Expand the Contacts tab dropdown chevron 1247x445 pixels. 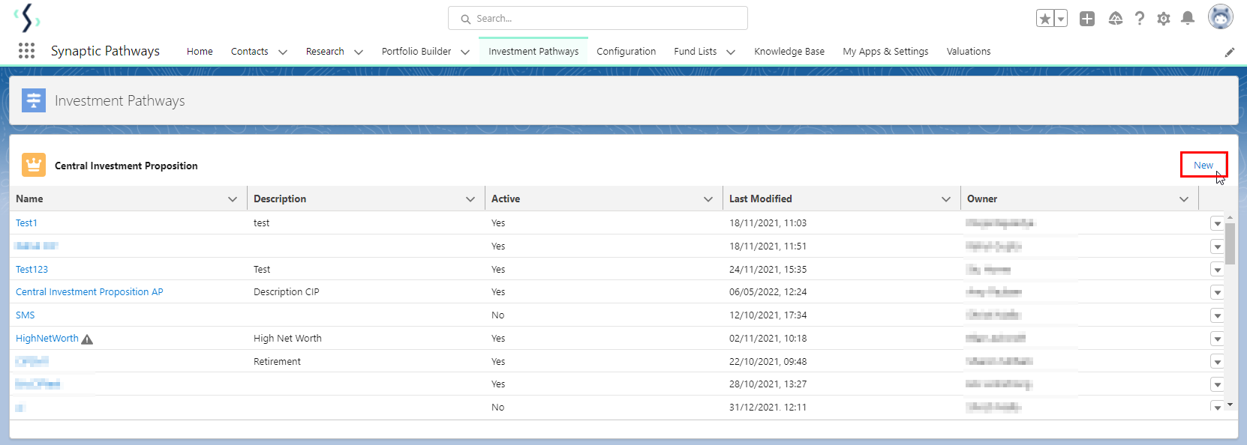(x=283, y=52)
